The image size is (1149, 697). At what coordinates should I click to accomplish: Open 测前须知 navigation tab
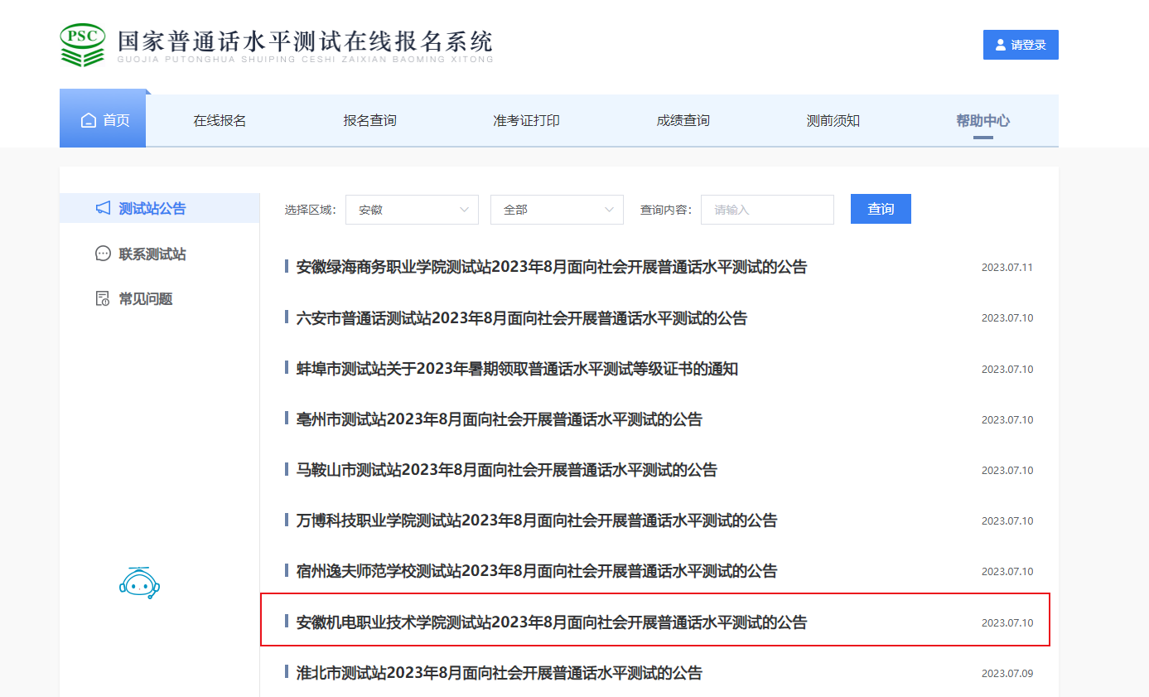point(833,121)
